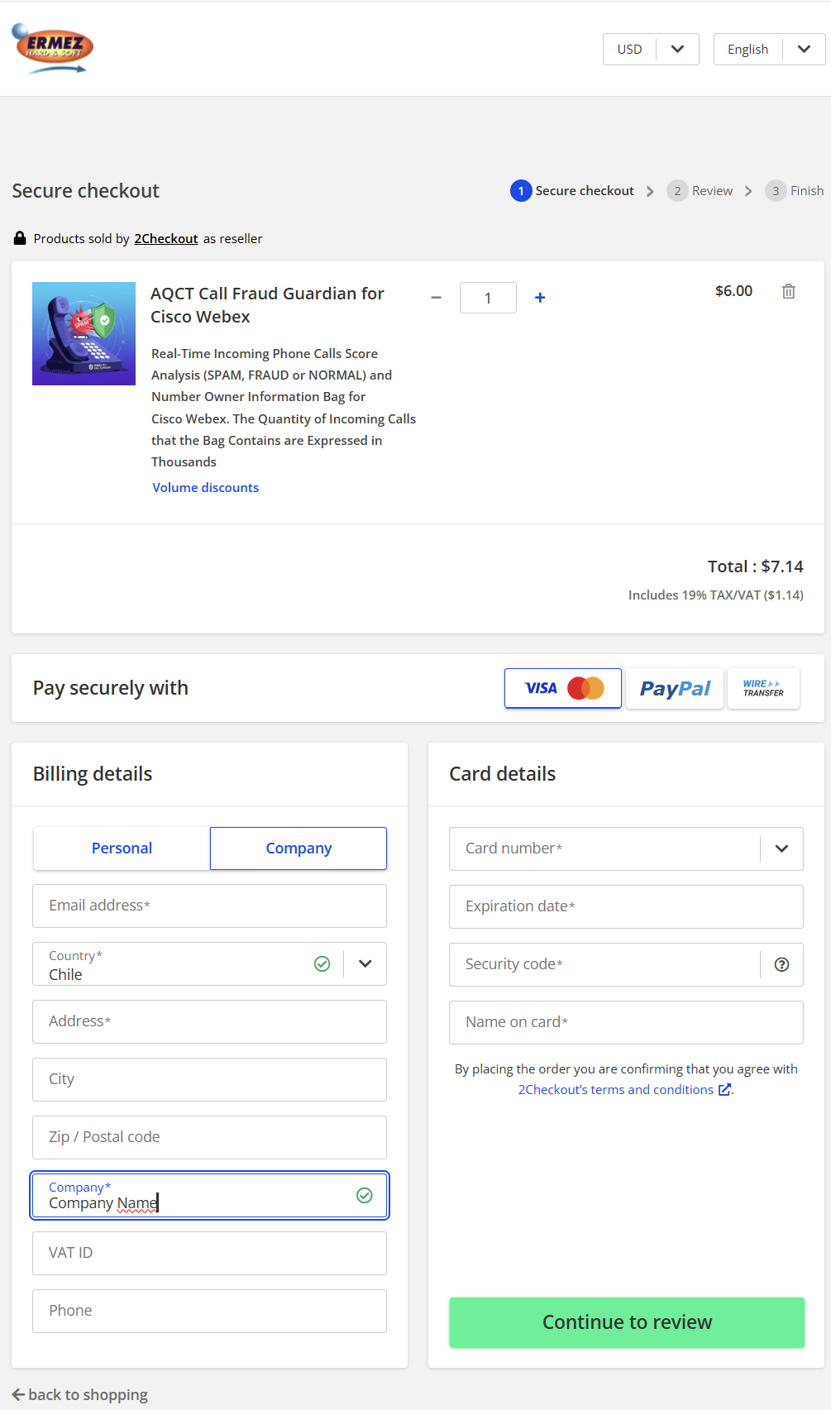Expand the Country selection dropdown
This screenshot has height=1410, width=831.
[365, 963]
